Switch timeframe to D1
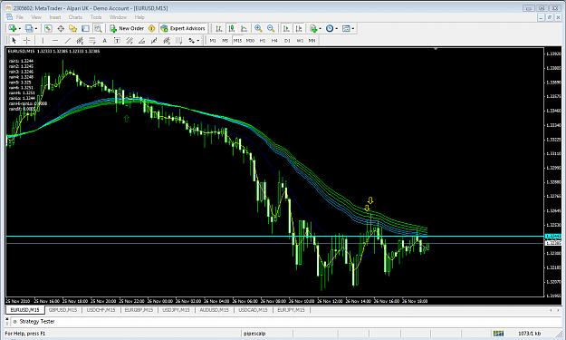 pos(287,41)
